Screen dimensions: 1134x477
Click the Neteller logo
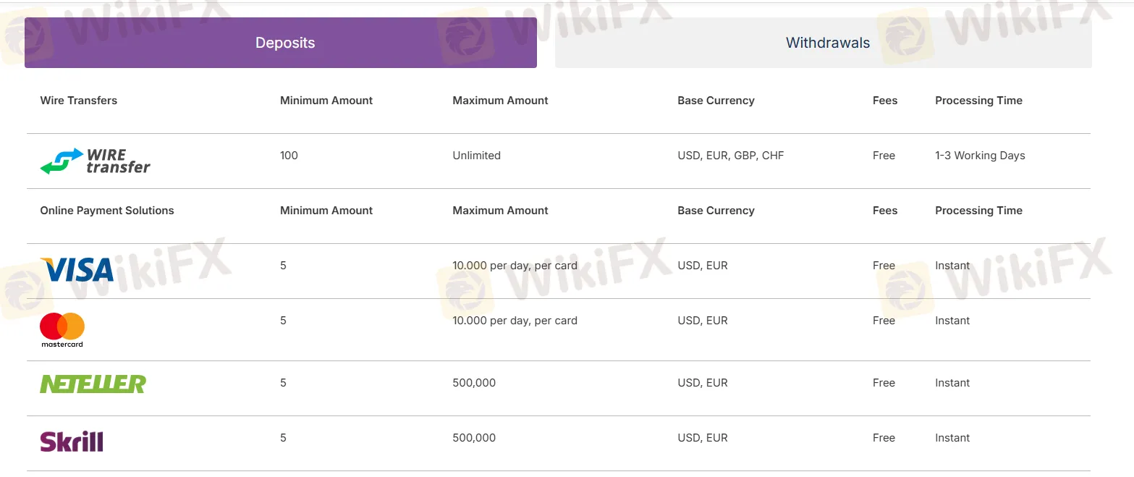[93, 384]
